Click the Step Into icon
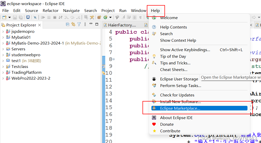Image resolution: width=261 pixels, height=143 pixels. point(66,17)
